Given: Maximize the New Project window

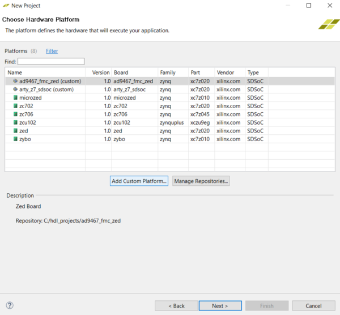Looking at the screenshot, I should click(309, 6).
